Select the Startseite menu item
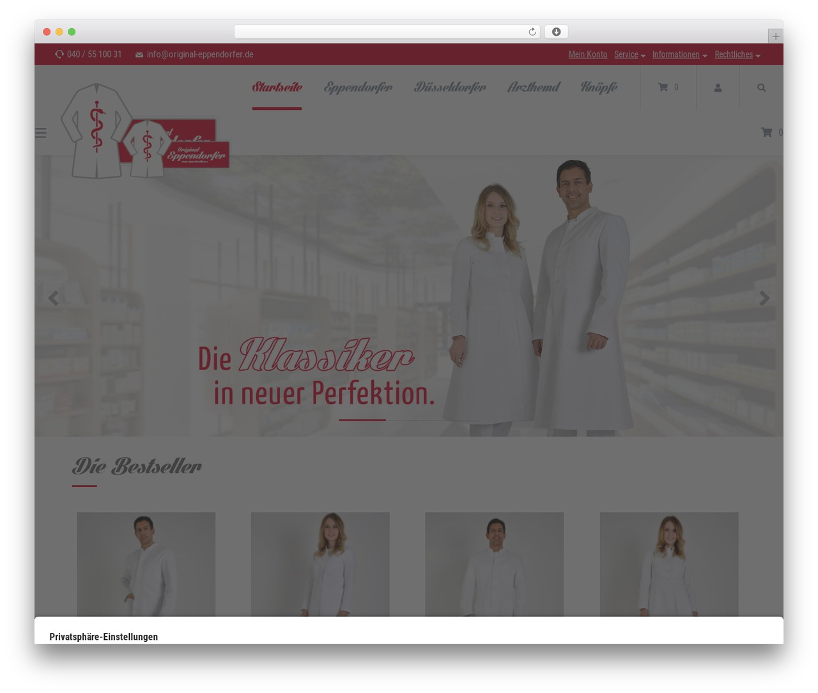The image size is (818, 693). [277, 87]
